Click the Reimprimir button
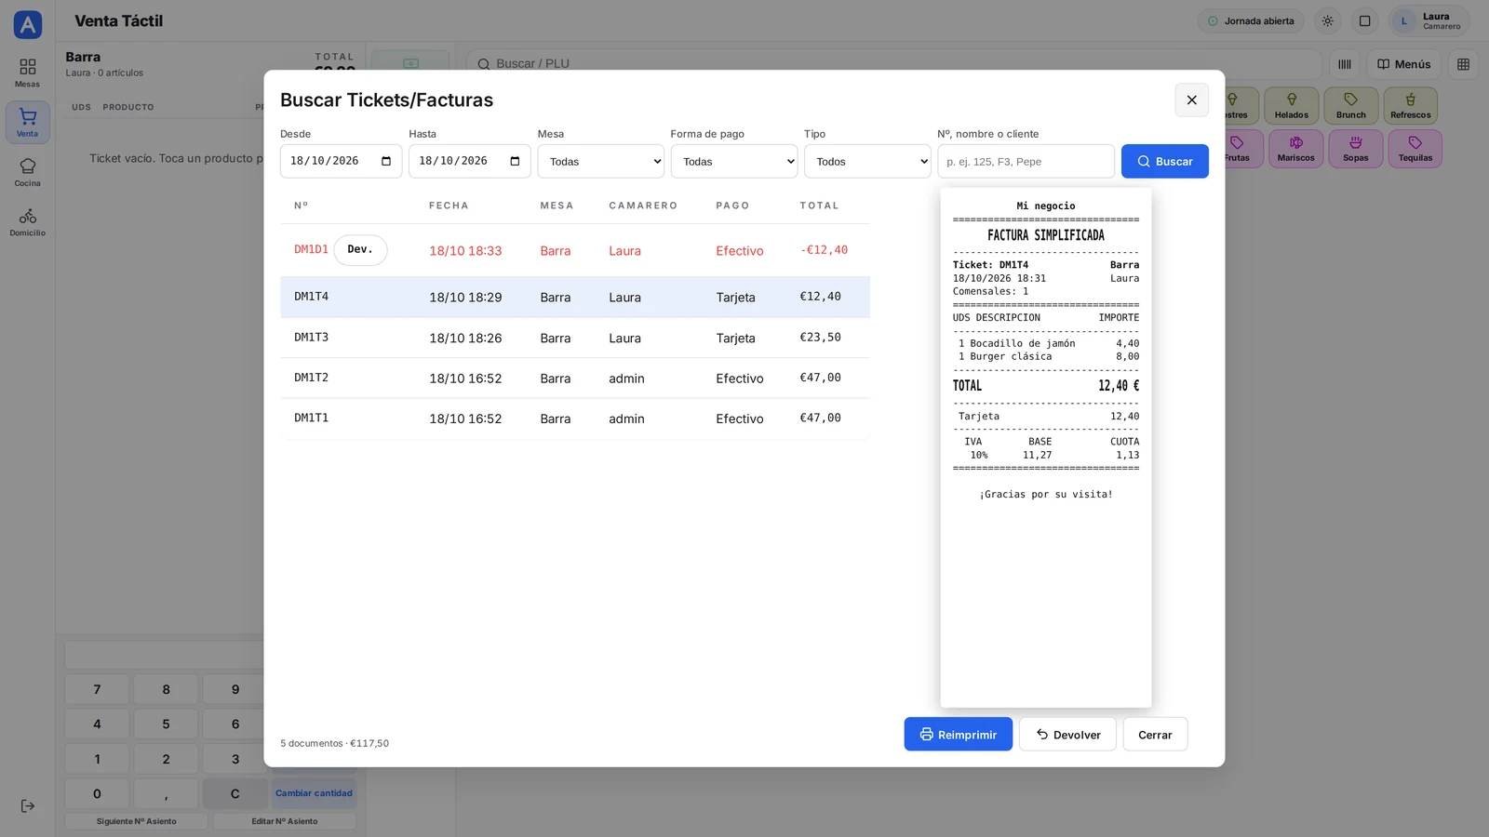This screenshot has width=1489, height=837. click(x=958, y=734)
